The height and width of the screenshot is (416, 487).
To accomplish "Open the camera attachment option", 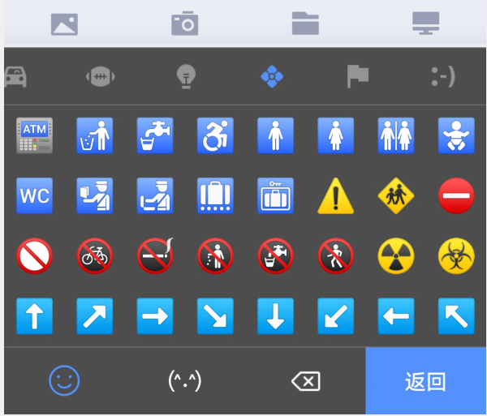I will click(185, 24).
